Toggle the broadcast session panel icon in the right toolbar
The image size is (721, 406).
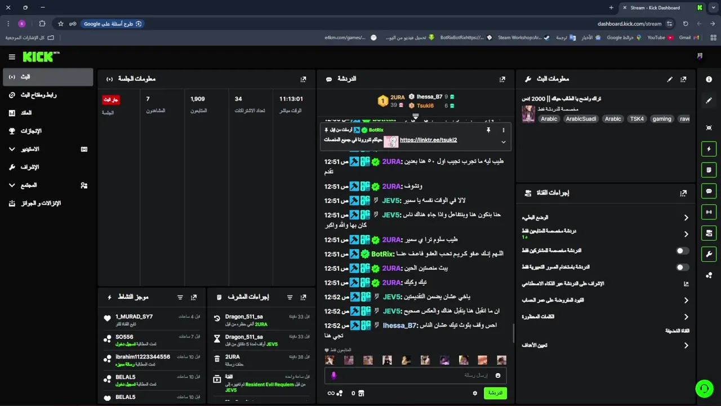pyautogui.click(x=709, y=212)
